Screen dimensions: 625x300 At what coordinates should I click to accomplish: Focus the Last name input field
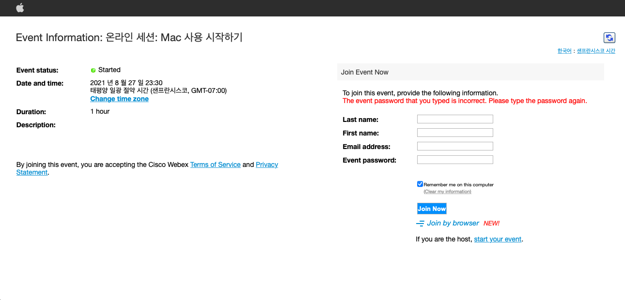(x=455, y=119)
